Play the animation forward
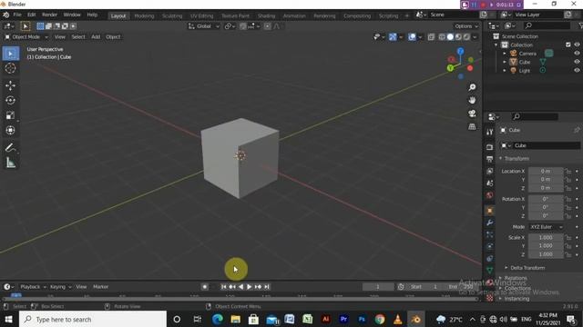This screenshot has height=327, width=583. click(249, 287)
